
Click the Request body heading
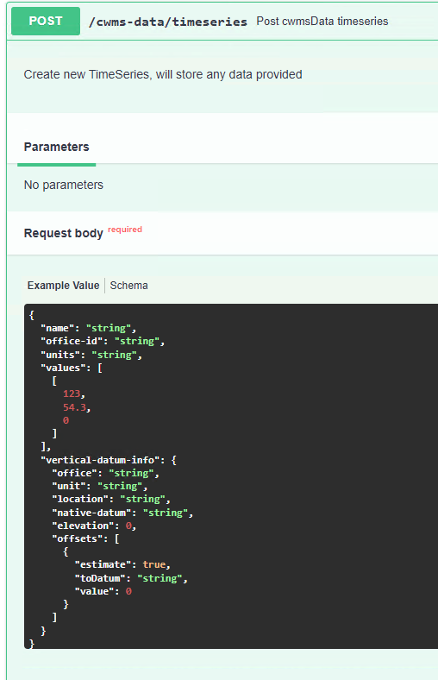[x=63, y=233]
